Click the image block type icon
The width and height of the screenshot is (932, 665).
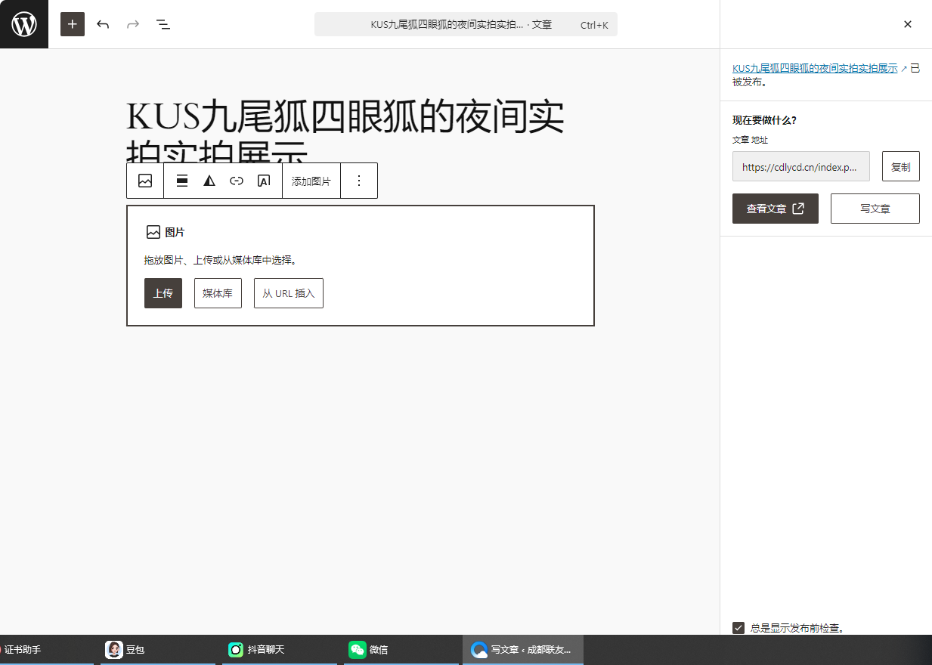145,181
